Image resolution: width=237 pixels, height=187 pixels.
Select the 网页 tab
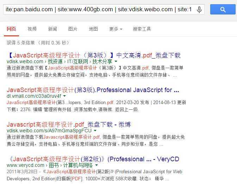point(11,29)
